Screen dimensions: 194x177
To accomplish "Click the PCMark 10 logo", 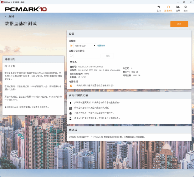I will click(x=26, y=9).
